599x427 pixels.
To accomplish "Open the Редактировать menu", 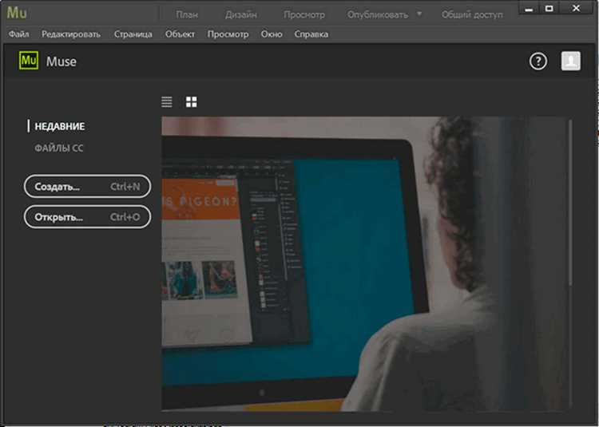I will (x=71, y=34).
